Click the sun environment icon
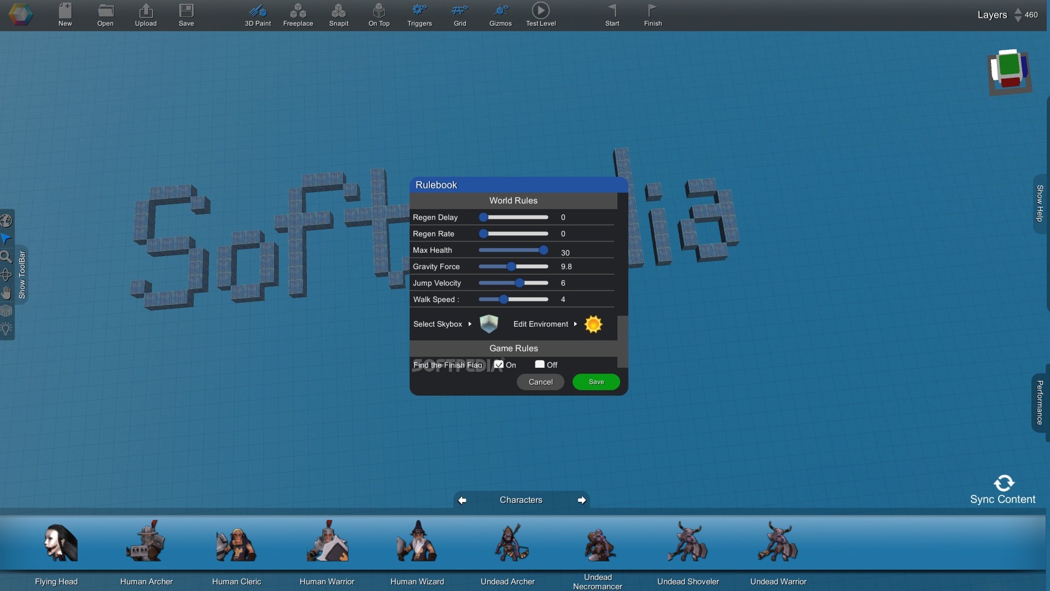 click(593, 324)
